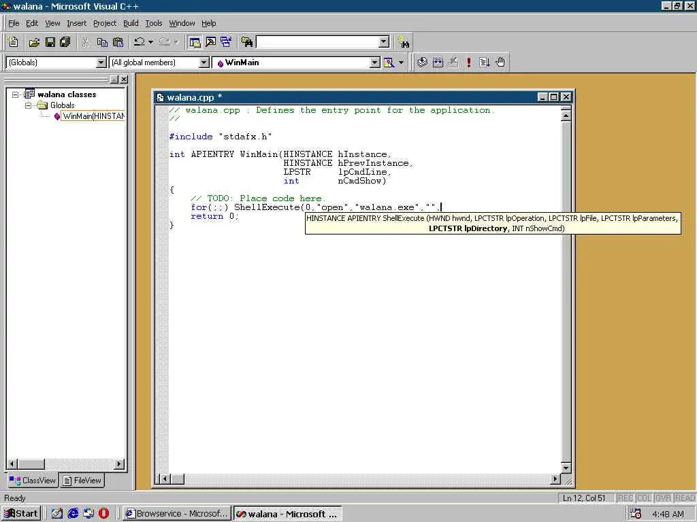Viewport: 697px width, 522px height.
Task: Click the WizardBar action wand icon
Action: click(x=389, y=63)
